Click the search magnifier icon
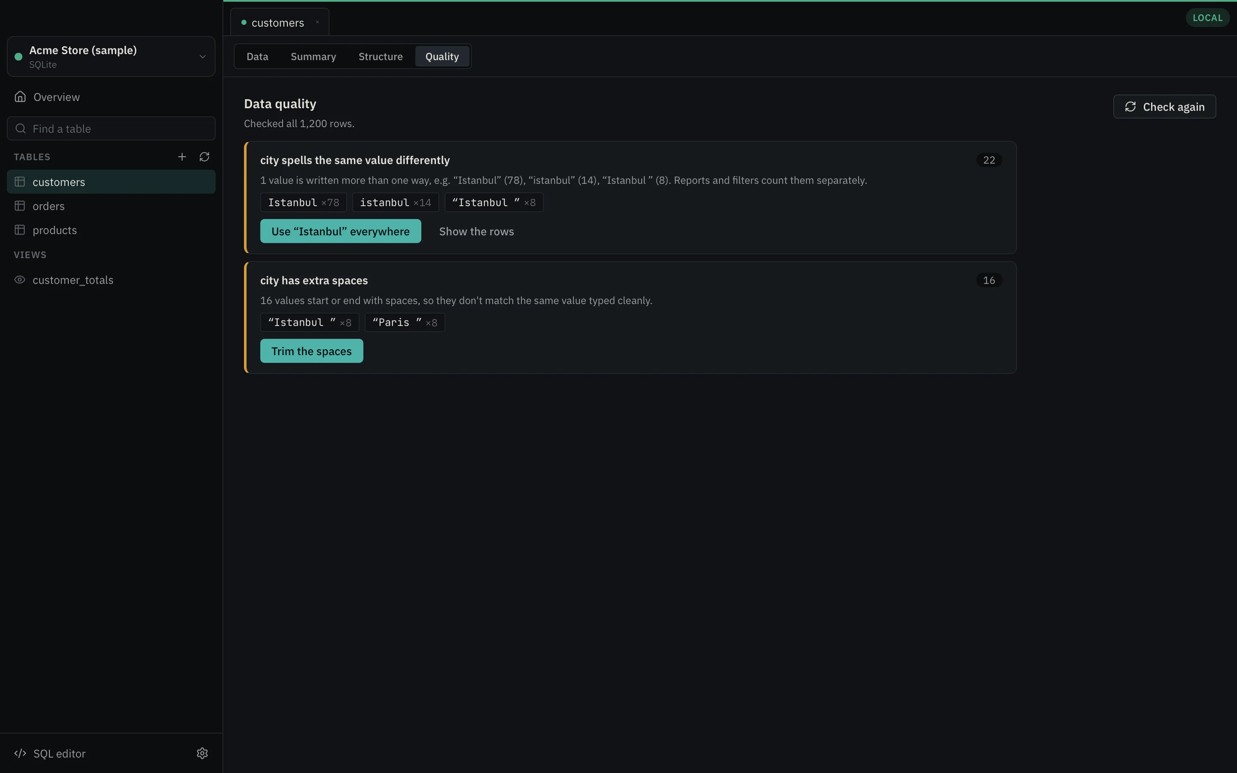Screen dimensions: 1237x773 [21, 128]
